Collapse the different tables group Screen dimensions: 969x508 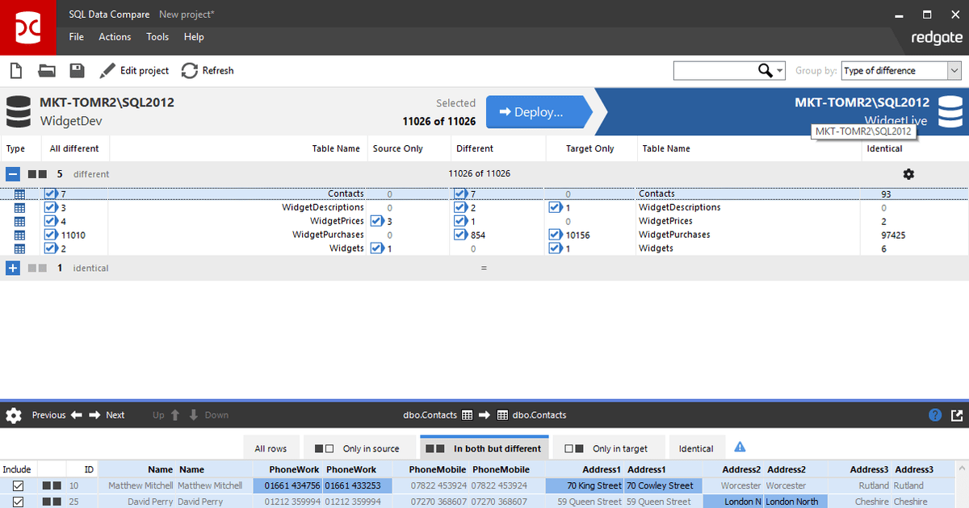click(x=12, y=173)
